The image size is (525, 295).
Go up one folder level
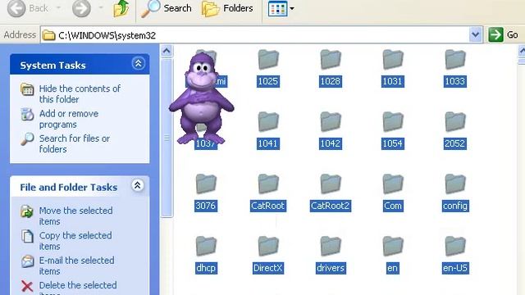coord(121,8)
